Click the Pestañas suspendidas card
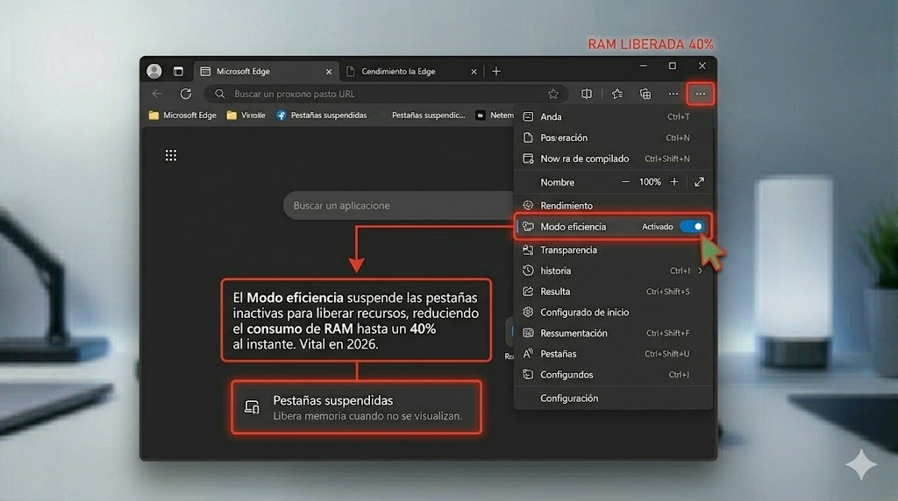This screenshot has height=501, width=898. [356, 407]
